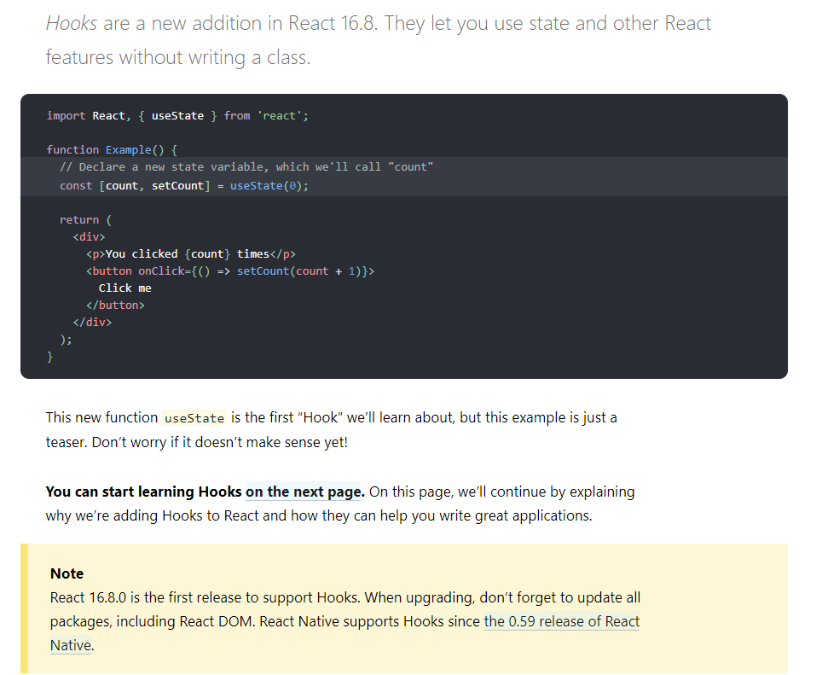Click the "const [count, setCount] = useState(0);" line

coord(184,186)
